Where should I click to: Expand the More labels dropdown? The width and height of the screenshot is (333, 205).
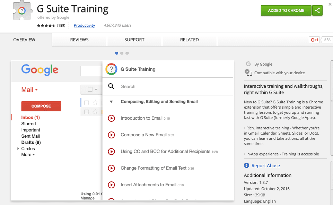28,155
